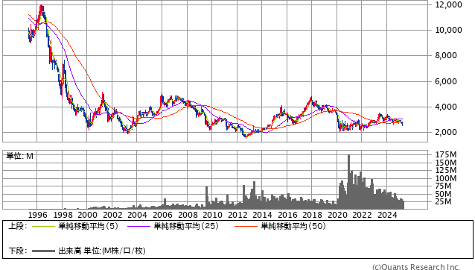Click the 1996 year axis label

[x=37, y=215]
